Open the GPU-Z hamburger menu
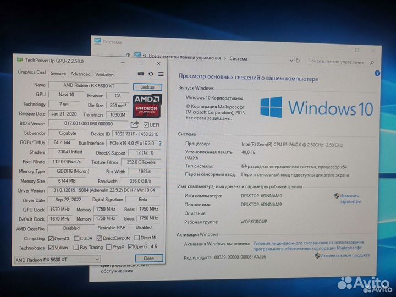The height and width of the screenshot is (297, 396). tap(161, 74)
